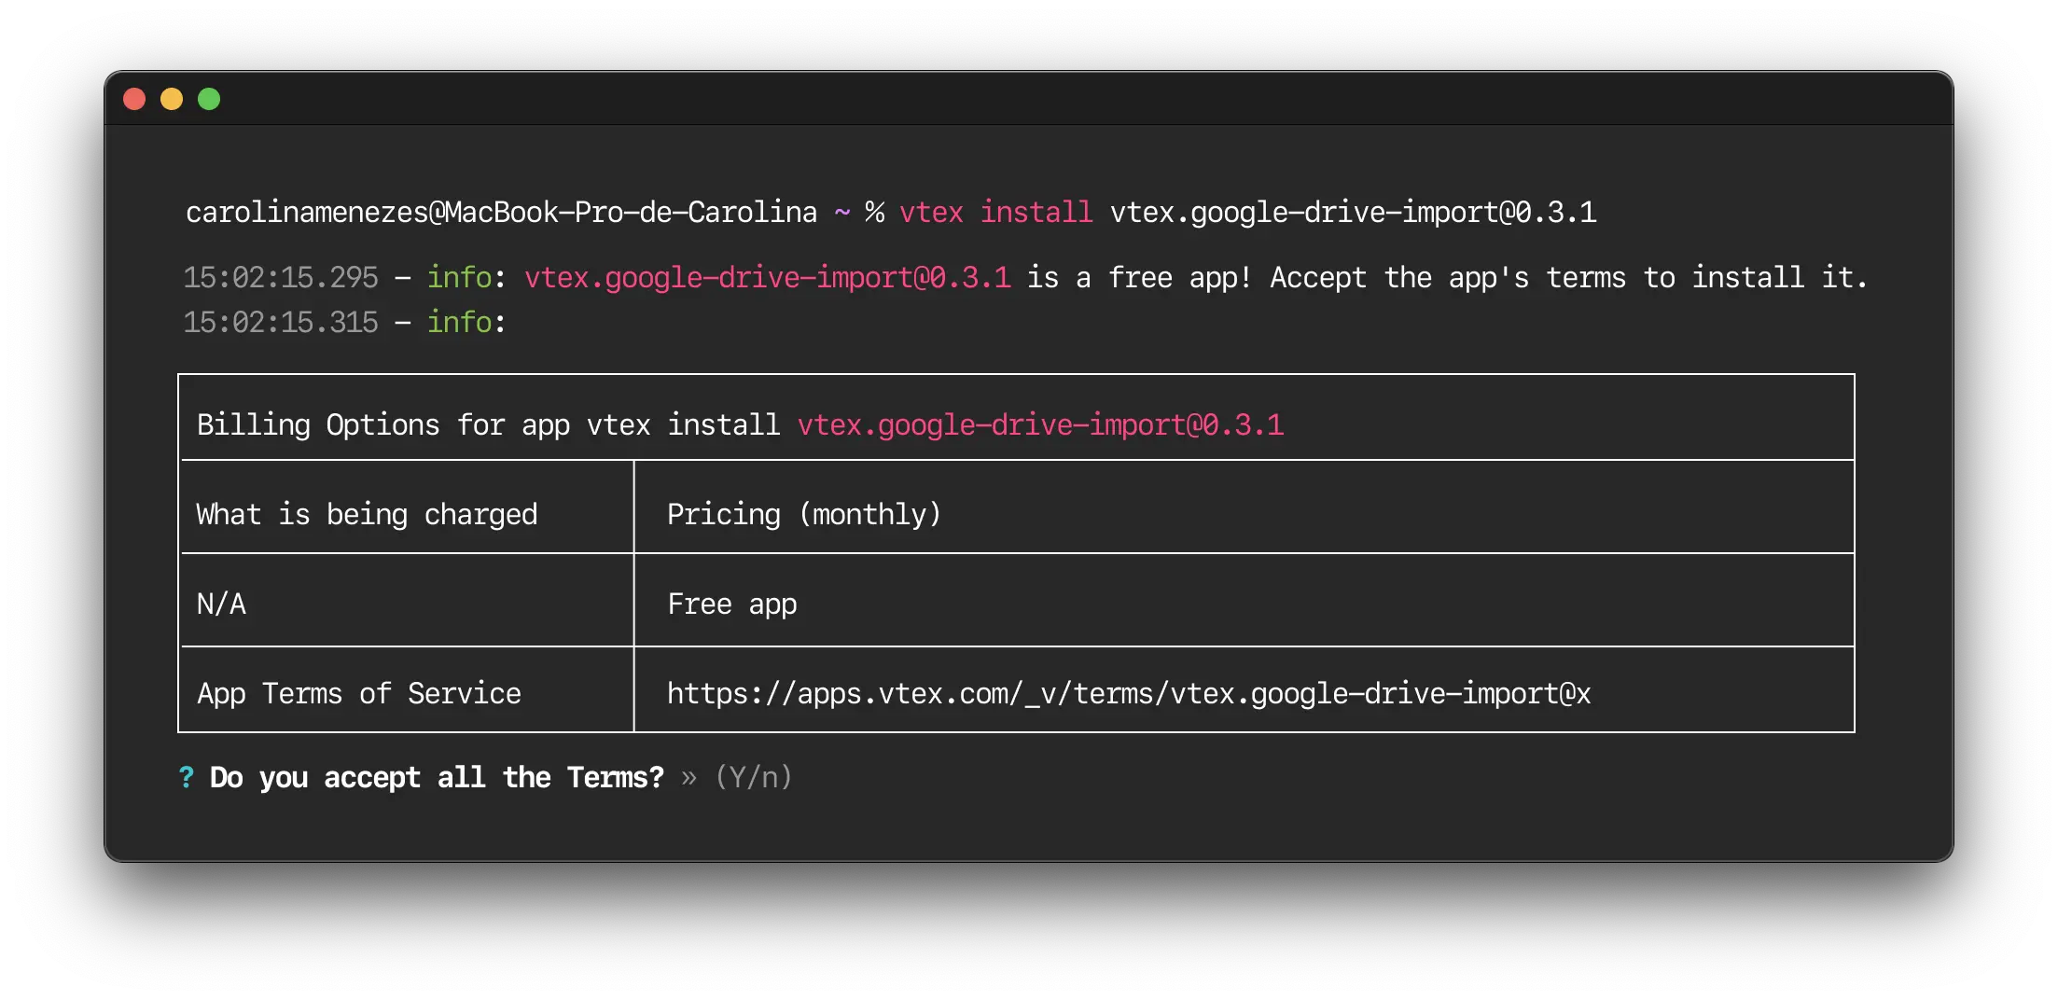Click the Do you accept all the Terms prompt
This screenshot has width=2058, height=1000.
coord(435,777)
